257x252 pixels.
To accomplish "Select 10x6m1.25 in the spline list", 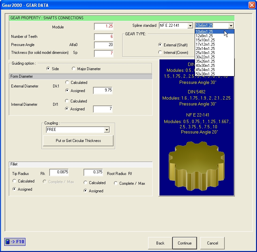I will coord(215,31).
